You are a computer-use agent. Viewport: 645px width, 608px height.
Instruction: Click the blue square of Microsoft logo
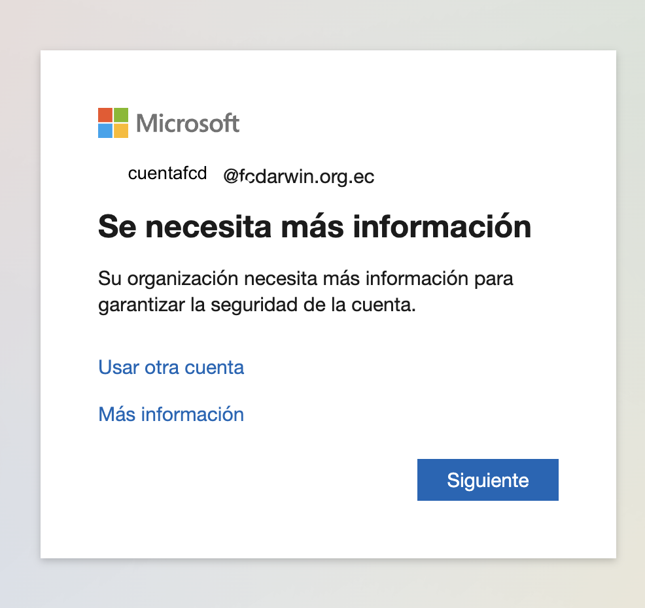(x=105, y=131)
